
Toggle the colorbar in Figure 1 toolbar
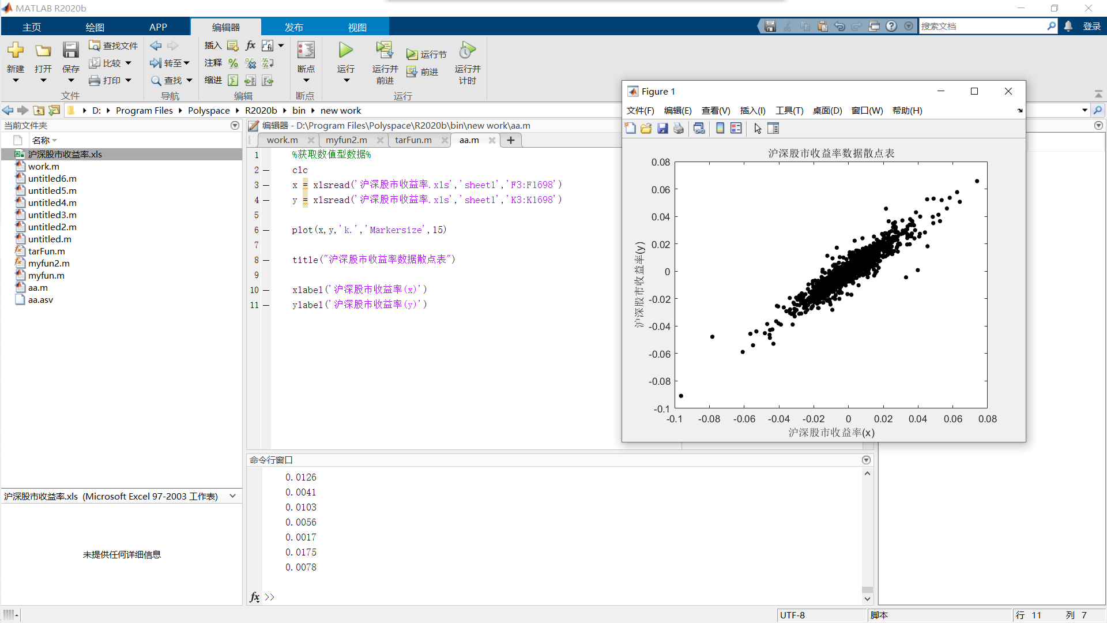click(x=720, y=129)
